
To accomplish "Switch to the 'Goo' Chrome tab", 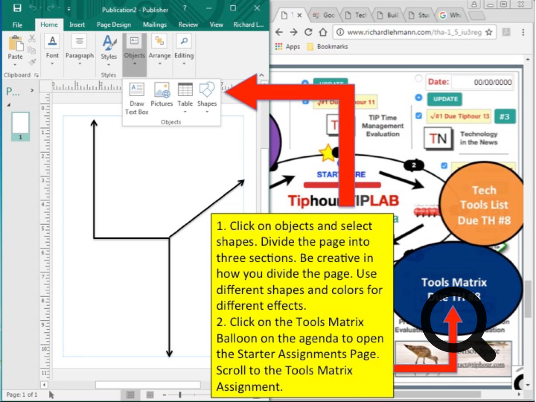I will pyautogui.click(x=324, y=15).
